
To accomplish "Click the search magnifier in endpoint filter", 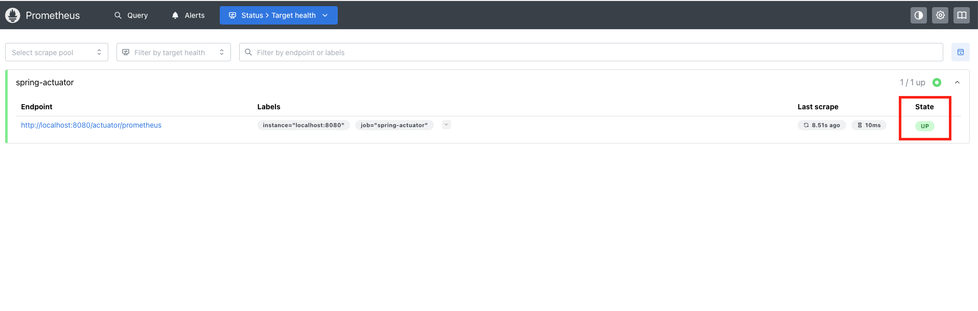I will (248, 52).
